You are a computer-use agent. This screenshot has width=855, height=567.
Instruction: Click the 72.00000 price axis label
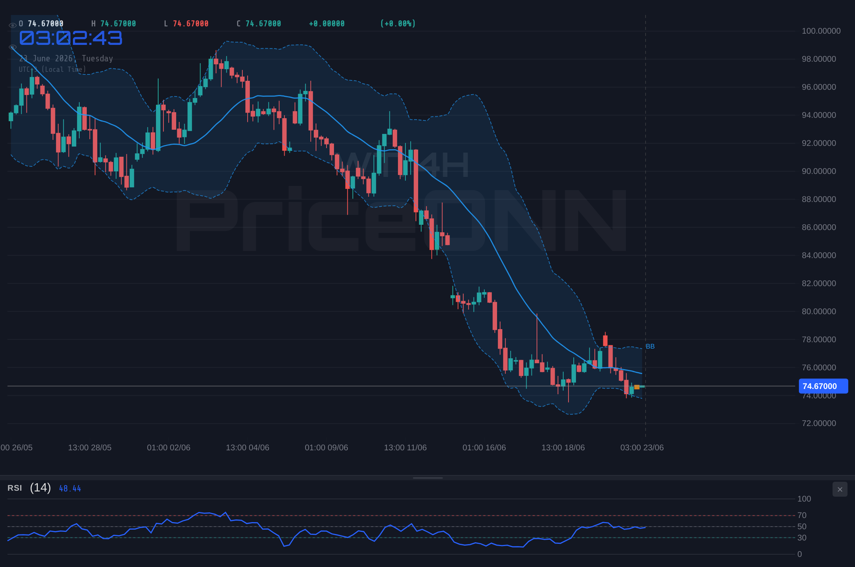coord(819,423)
